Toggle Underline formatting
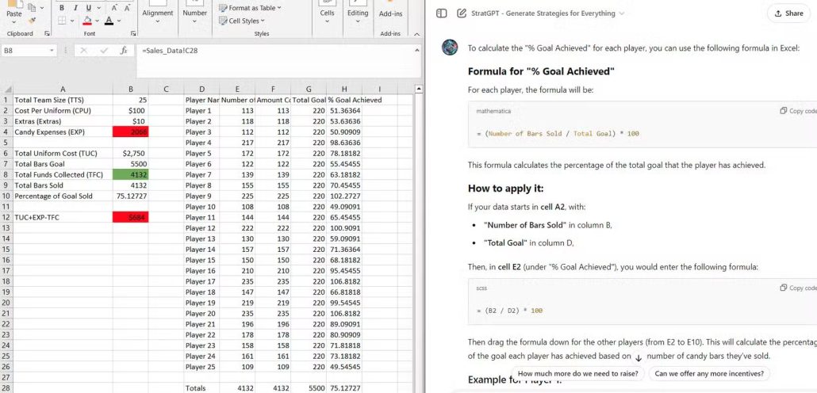This screenshot has width=817, height=393. click(88, 8)
